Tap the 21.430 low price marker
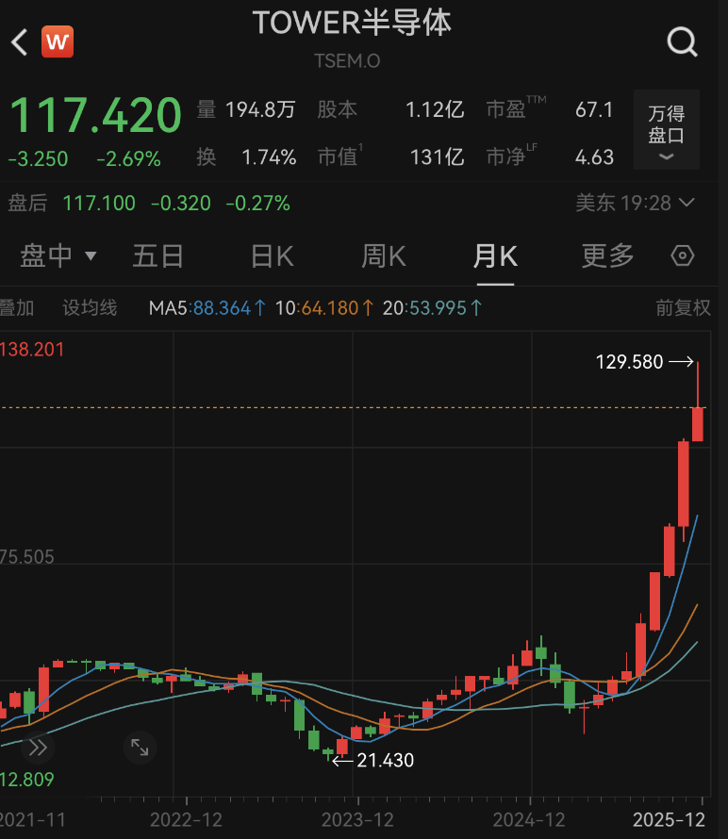 [x=385, y=759]
